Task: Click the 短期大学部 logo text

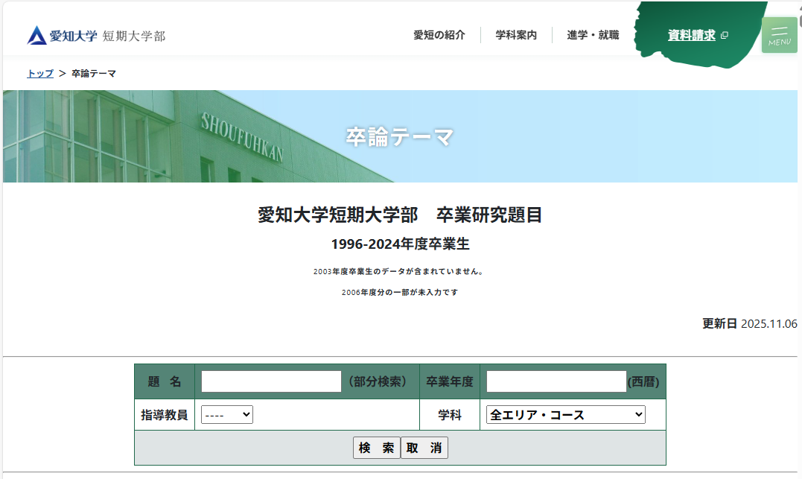Action: point(134,36)
